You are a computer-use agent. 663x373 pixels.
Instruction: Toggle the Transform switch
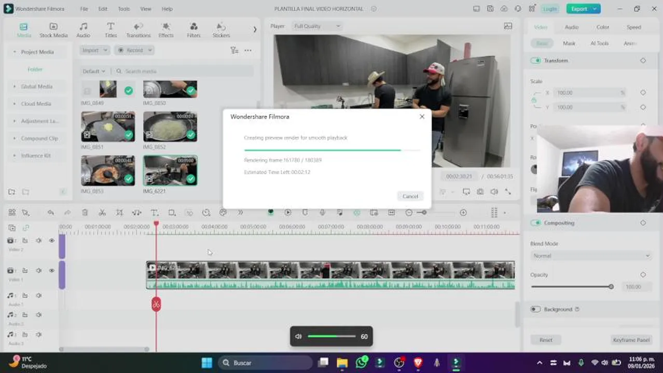(535, 61)
